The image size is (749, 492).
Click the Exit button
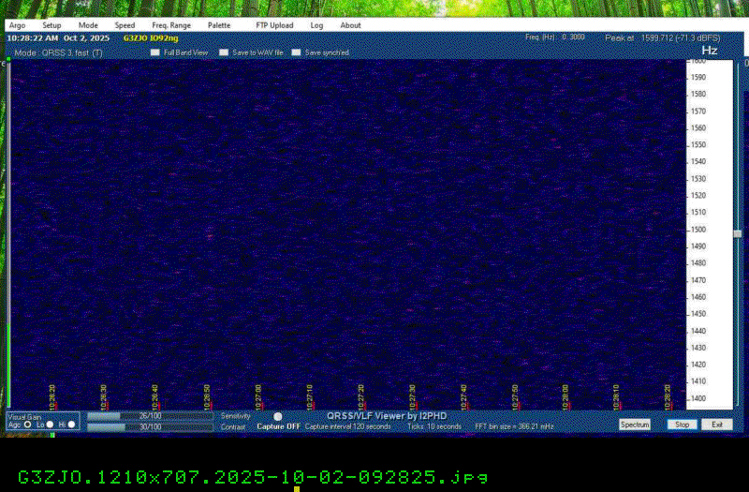click(716, 425)
